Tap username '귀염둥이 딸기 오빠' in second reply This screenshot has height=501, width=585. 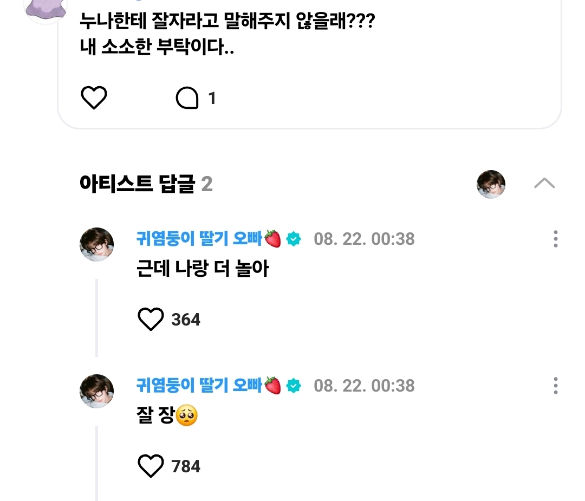point(199,385)
